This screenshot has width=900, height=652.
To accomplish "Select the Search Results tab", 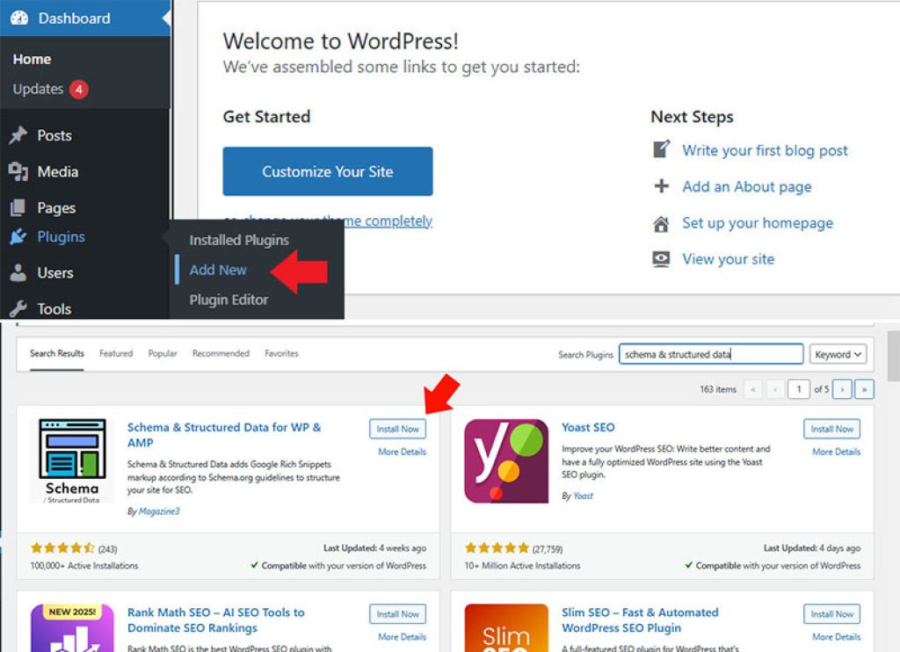I will click(x=57, y=353).
